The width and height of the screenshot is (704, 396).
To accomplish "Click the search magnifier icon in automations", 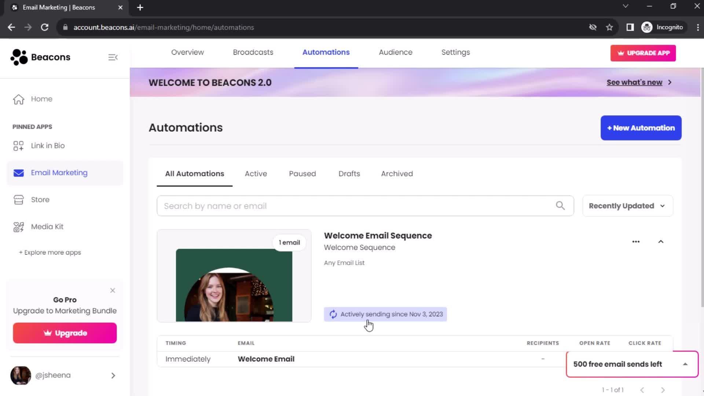I will [560, 205].
